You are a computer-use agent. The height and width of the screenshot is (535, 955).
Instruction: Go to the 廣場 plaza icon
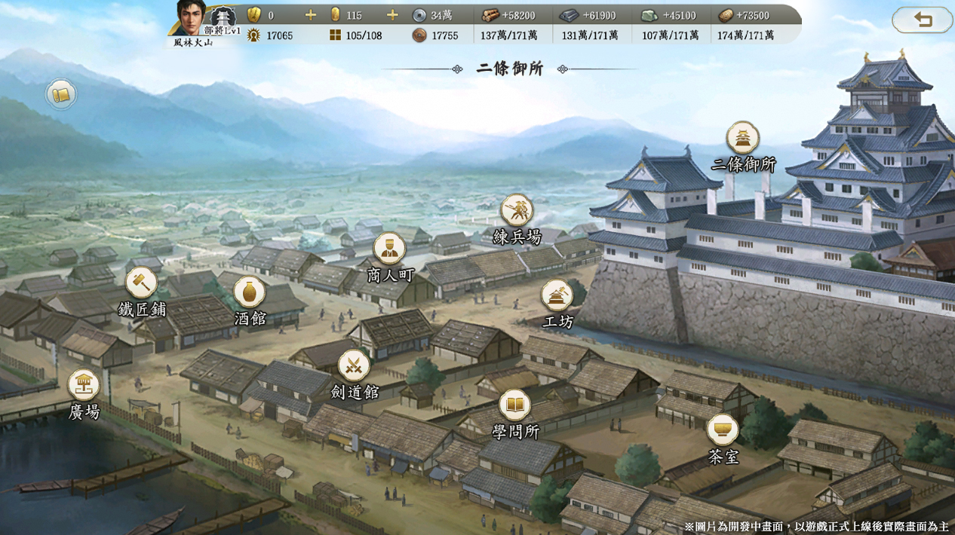click(84, 385)
